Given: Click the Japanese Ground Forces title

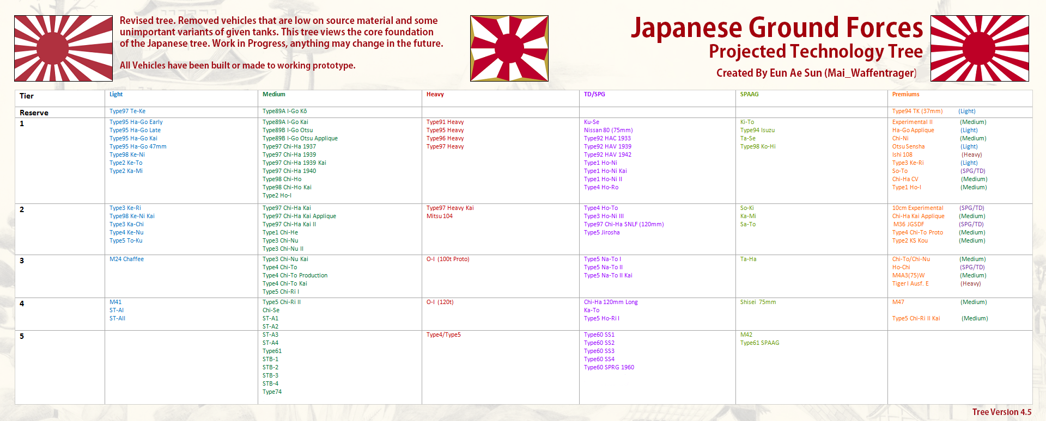Looking at the screenshot, I should (777, 28).
